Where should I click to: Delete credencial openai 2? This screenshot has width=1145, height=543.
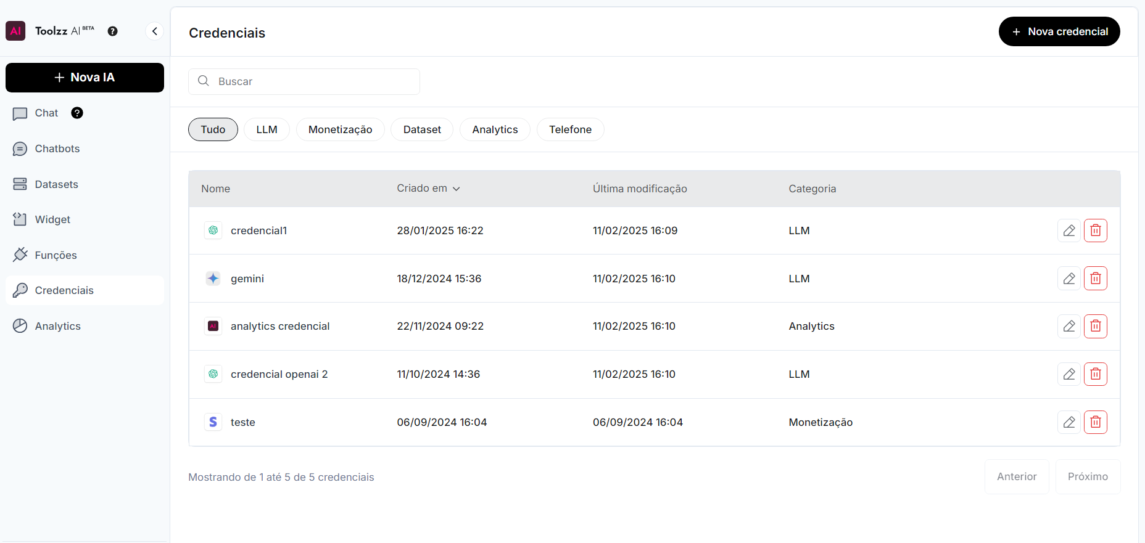(1096, 374)
